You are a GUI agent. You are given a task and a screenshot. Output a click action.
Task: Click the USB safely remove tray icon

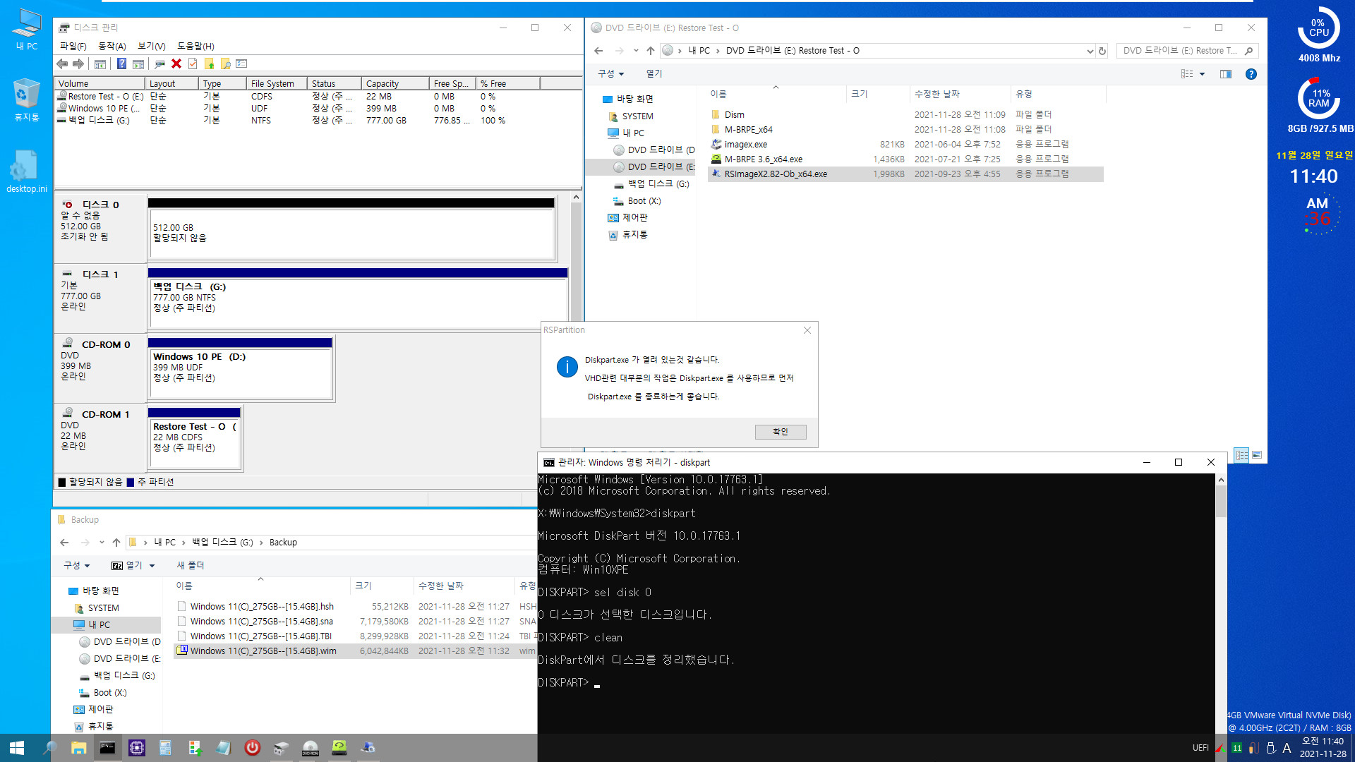[1271, 748]
